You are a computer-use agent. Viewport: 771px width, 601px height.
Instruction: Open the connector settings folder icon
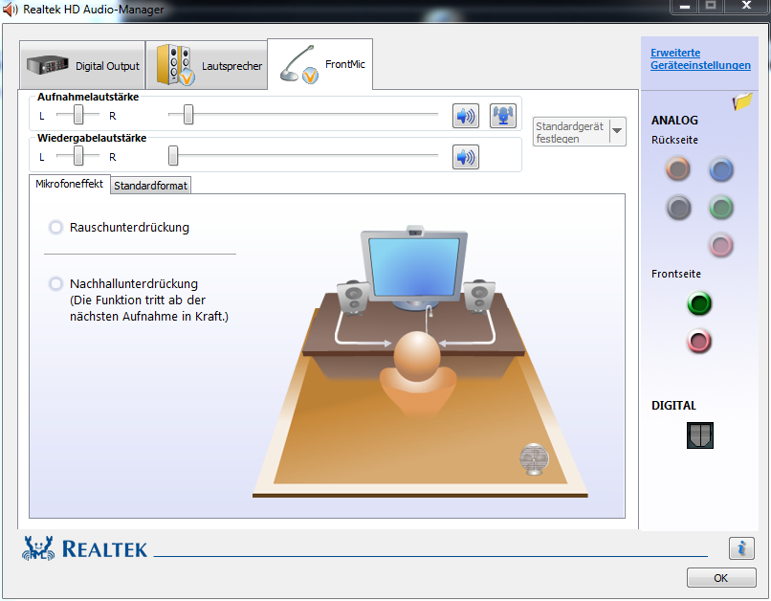tap(742, 101)
